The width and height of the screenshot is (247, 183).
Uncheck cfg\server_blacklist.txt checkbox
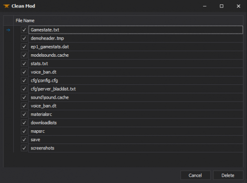pos(24,89)
